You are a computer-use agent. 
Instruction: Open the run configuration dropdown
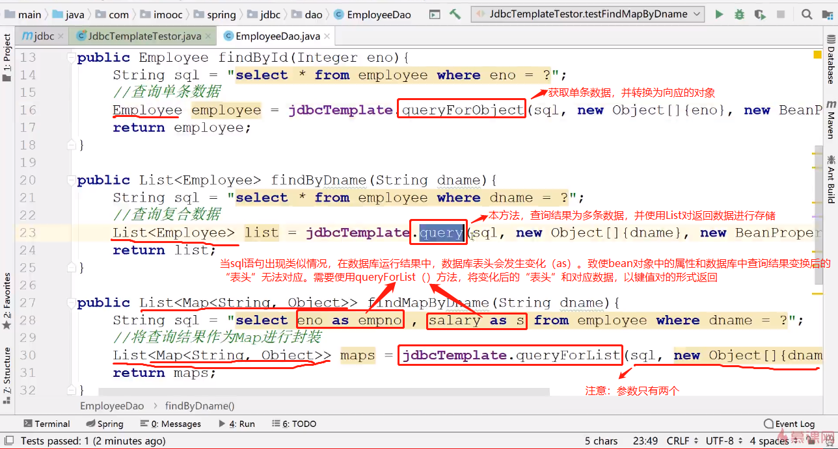click(588, 14)
